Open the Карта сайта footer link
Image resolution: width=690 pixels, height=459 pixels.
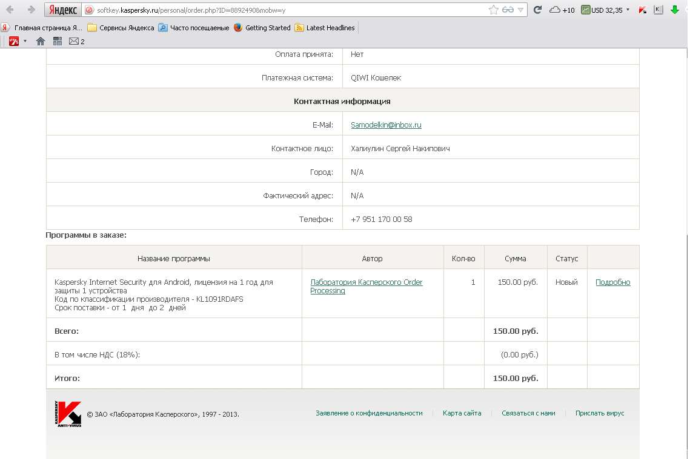point(462,413)
